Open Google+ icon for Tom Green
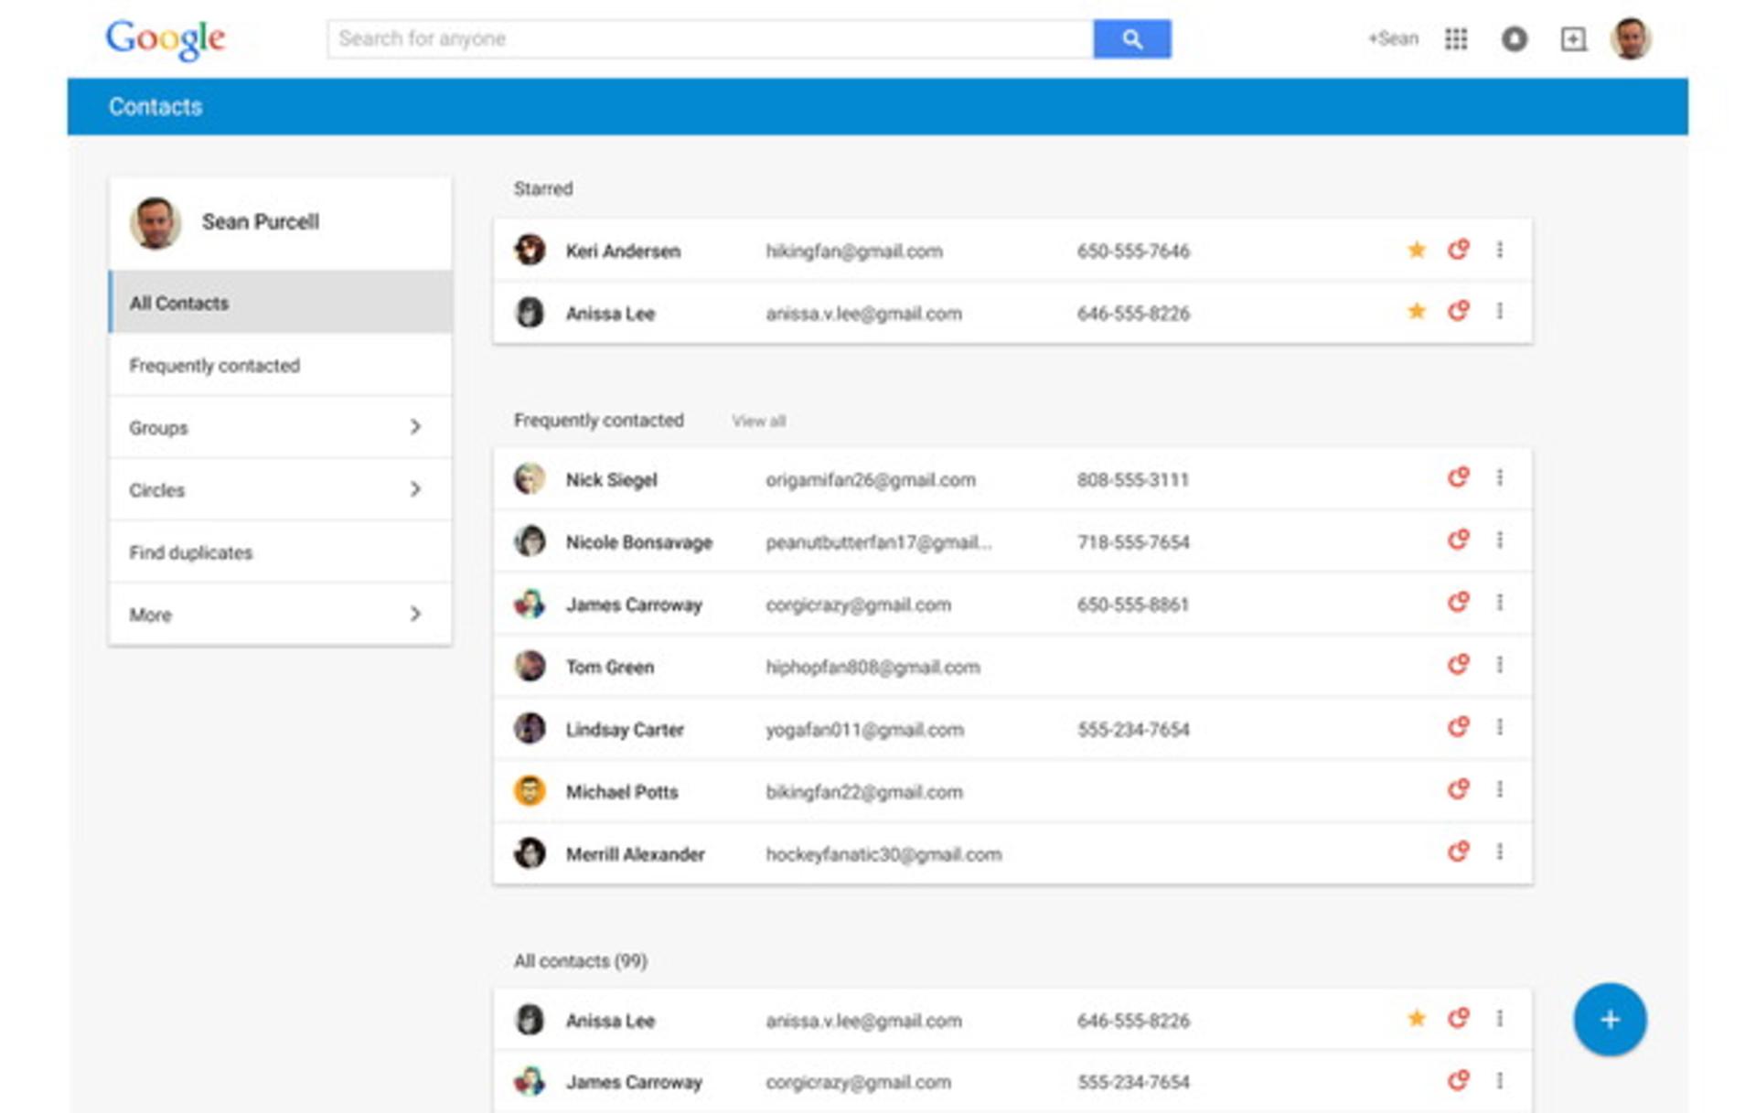This screenshot has height=1113, width=1756. coord(1459,664)
